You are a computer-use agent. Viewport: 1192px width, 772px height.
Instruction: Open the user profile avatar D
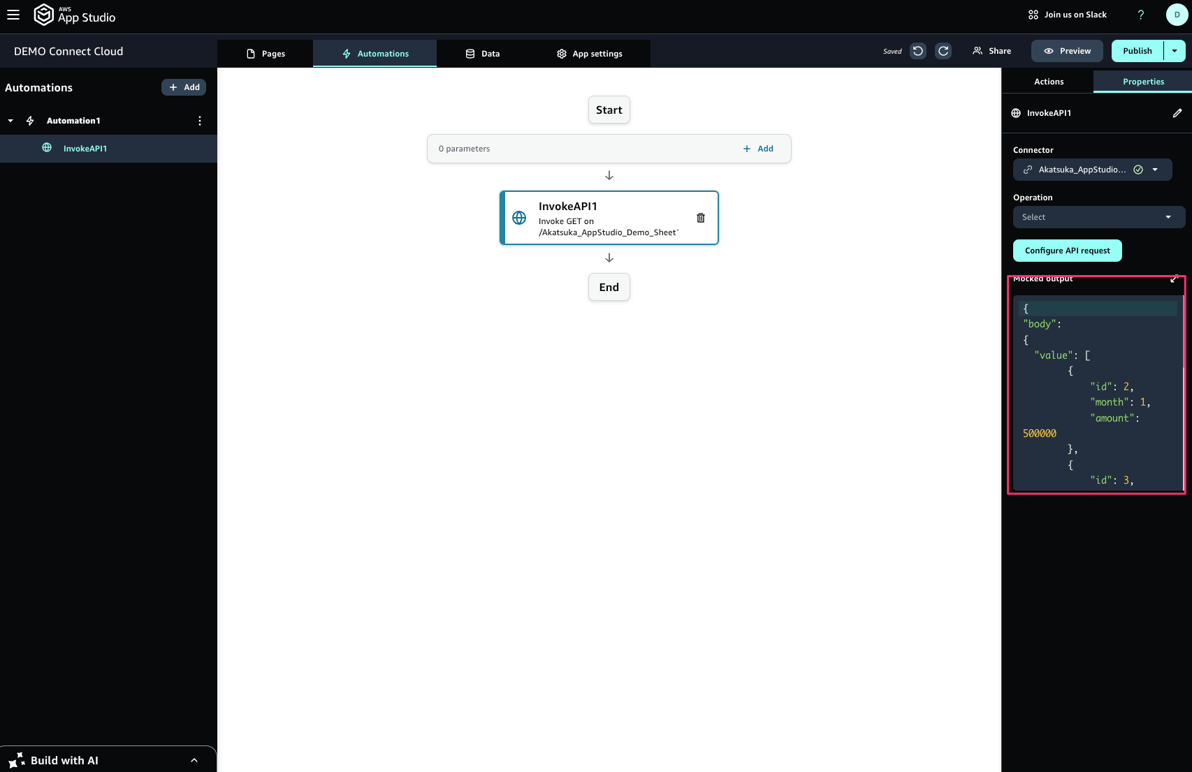click(x=1177, y=15)
